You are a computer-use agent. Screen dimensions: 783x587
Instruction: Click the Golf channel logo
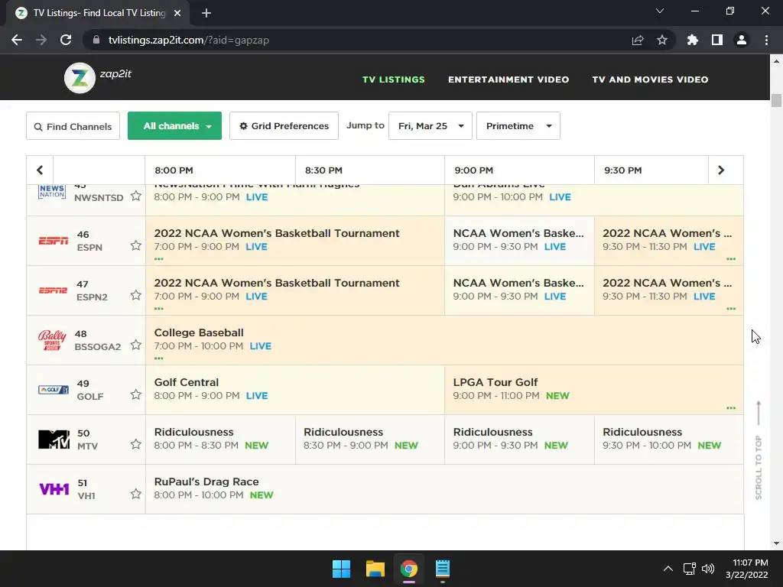(54, 389)
